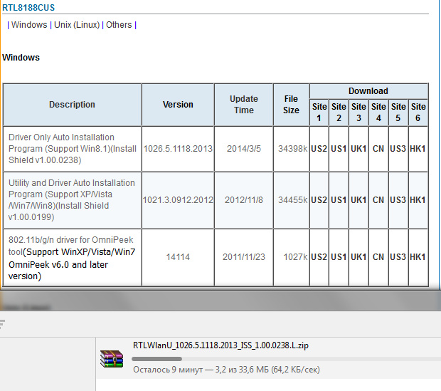441x391 pixels.
Task: Click the RTLWlanU_1026.5.1118.2013 zip file name
Action: 220,345
